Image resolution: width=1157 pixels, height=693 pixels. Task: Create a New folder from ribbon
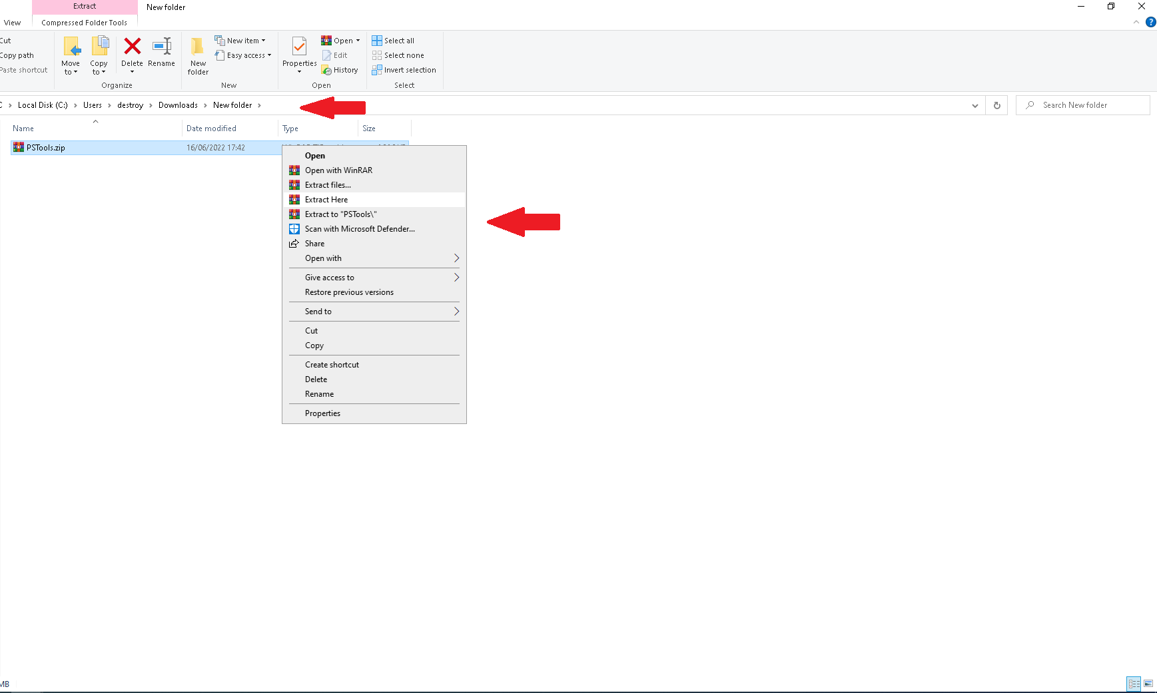click(198, 55)
